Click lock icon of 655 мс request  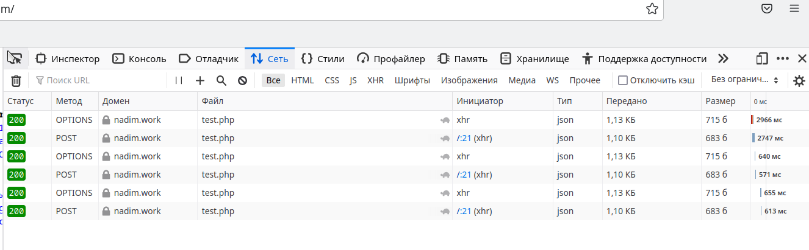tap(106, 193)
